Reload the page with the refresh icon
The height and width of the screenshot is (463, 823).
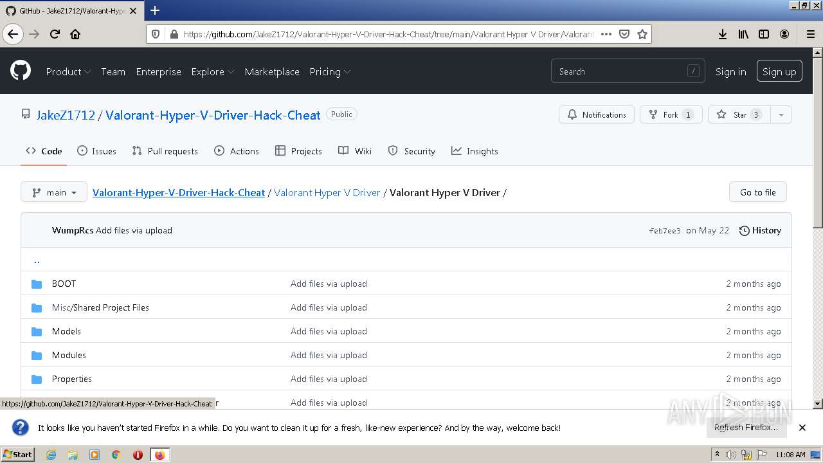pos(55,34)
